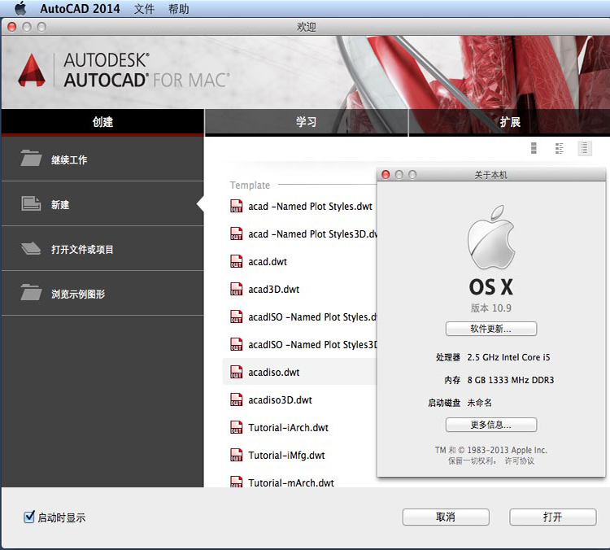Switch to the 学习 tab

click(x=306, y=122)
